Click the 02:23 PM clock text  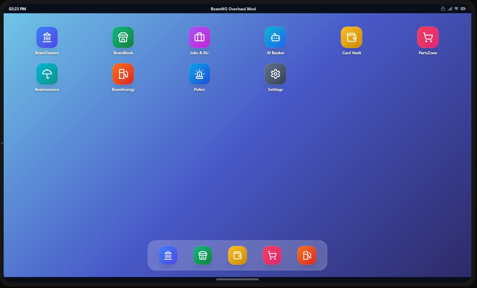(17, 9)
